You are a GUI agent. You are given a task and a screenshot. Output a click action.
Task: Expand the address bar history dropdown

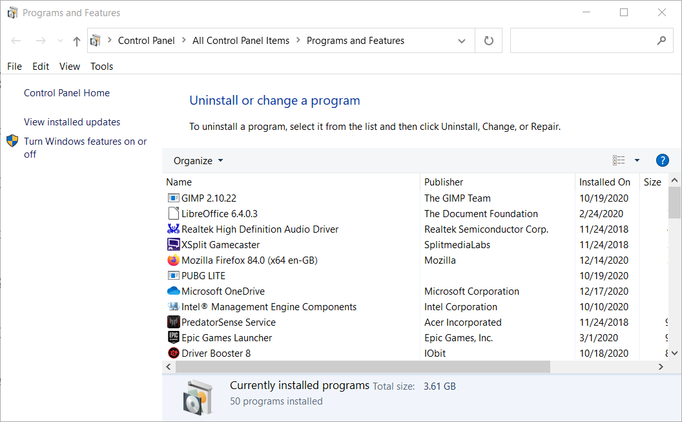coord(462,41)
